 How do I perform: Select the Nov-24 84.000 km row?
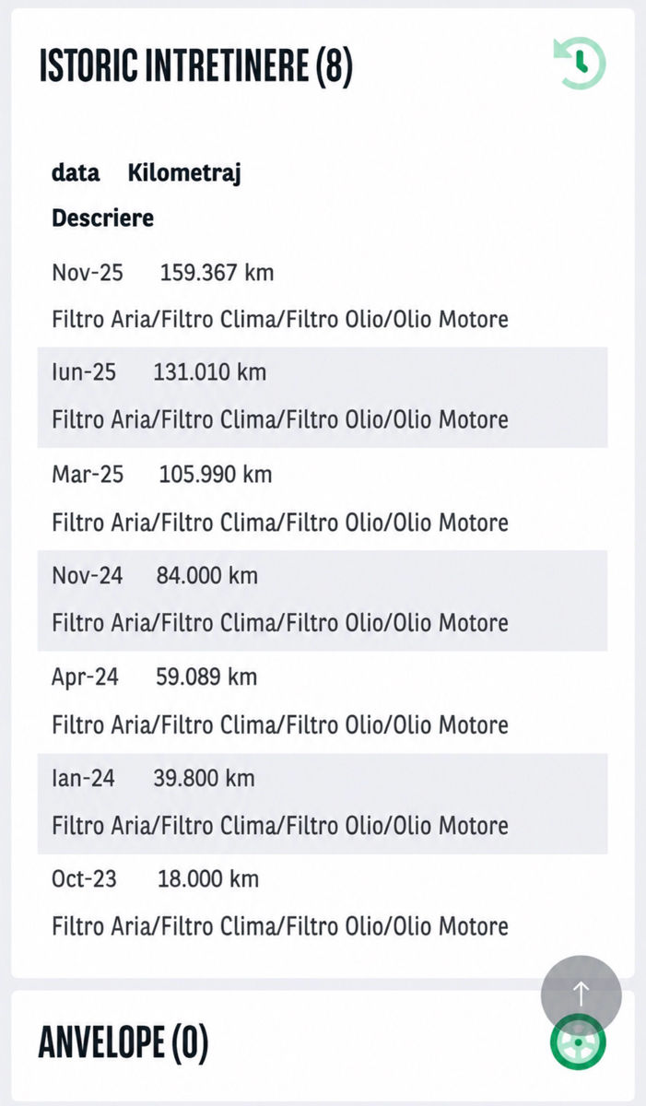click(323, 600)
